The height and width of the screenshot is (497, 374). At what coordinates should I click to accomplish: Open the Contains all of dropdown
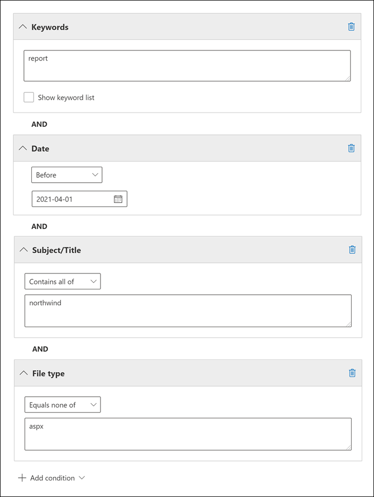click(62, 281)
